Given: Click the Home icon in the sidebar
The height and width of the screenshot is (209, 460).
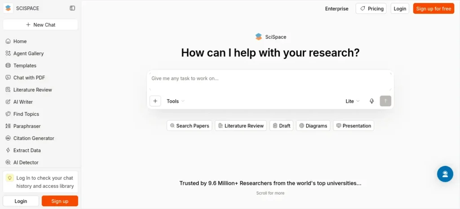Looking at the screenshot, I should pyautogui.click(x=8, y=41).
